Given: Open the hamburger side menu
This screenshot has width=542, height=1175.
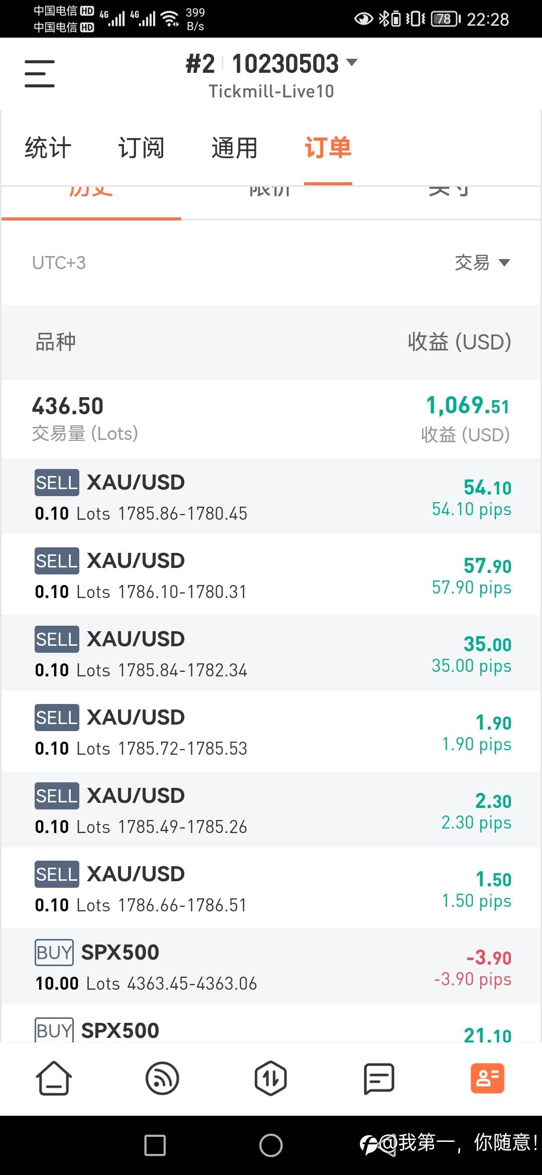Looking at the screenshot, I should 40,74.
